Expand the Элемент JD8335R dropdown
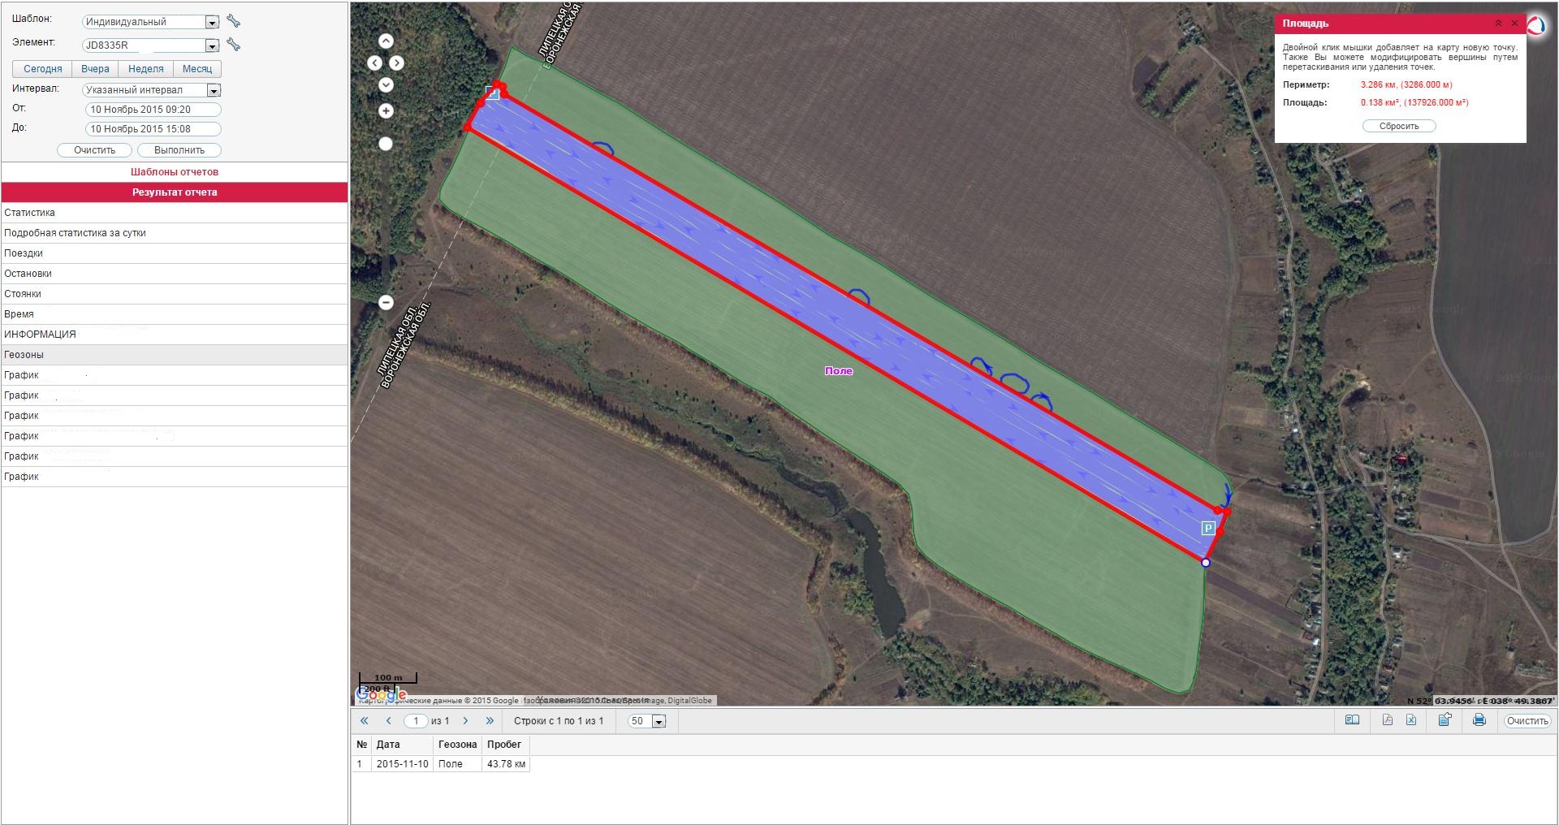The height and width of the screenshot is (825, 1559). click(212, 46)
